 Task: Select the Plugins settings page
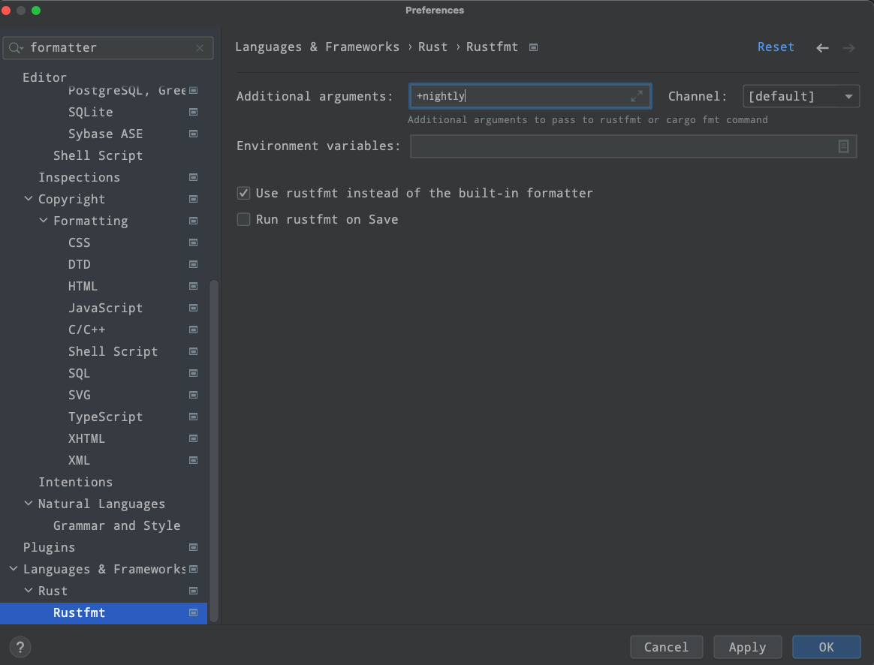tap(49, 547)
